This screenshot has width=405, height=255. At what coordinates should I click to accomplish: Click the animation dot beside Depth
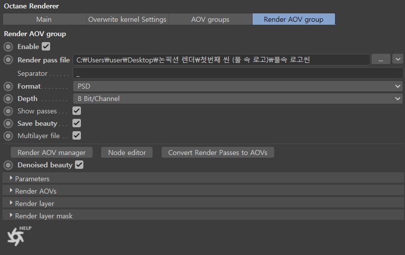pyautogui.click(x=8, y=99)
